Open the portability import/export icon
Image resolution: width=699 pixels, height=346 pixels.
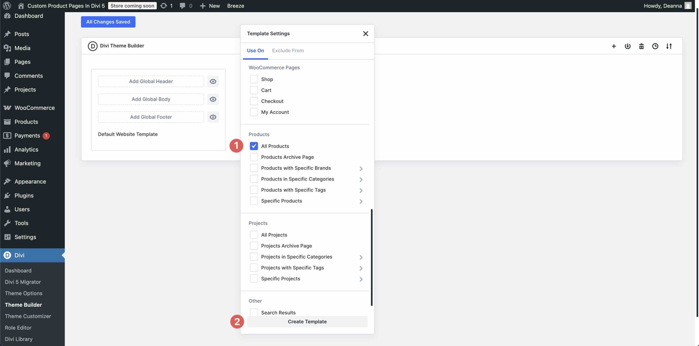point(628,46)
